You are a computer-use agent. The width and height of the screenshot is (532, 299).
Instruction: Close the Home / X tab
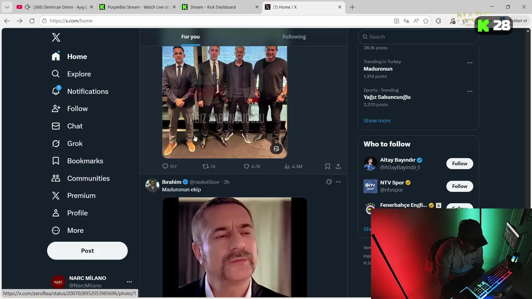tap(340, 7)
